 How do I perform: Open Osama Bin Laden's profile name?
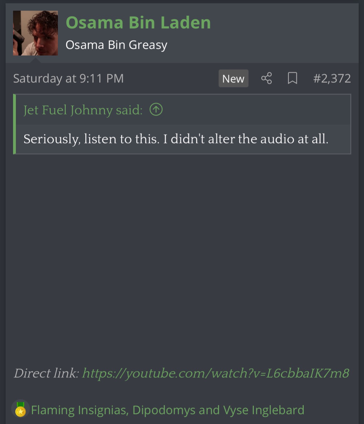click(x=138, y=23)
